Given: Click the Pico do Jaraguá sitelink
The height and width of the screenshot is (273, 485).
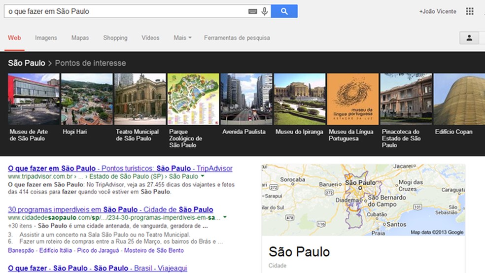Looking at the screenshot, I should [98, 250].
